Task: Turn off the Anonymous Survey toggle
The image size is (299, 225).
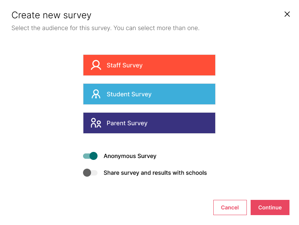Action: click(90, 156)
